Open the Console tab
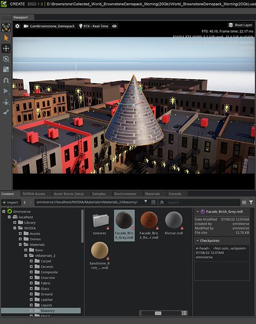 (x=175, y=194)
